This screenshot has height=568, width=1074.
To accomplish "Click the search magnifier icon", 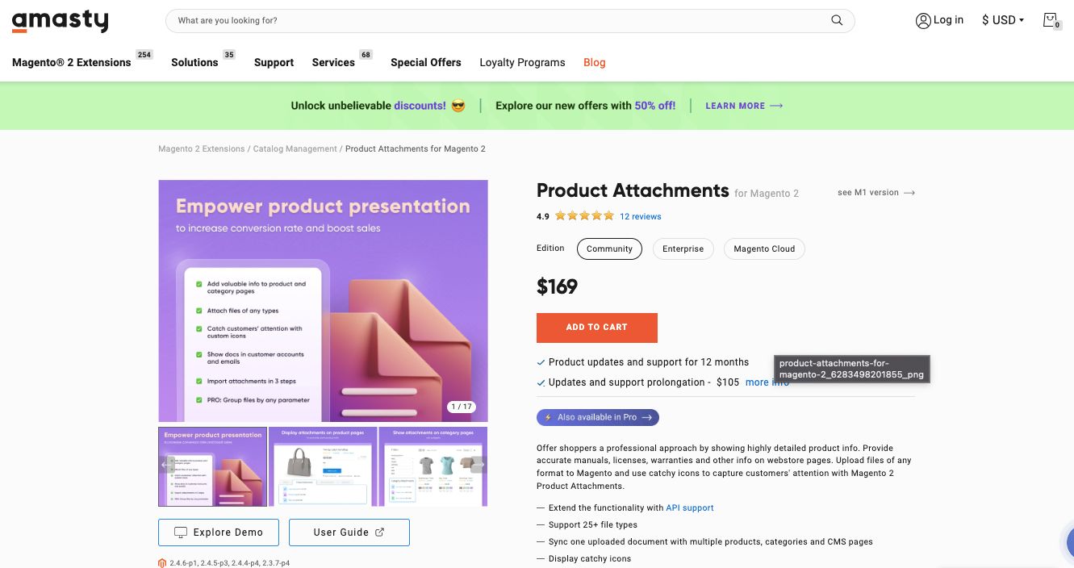I will (x=837, y=20).
